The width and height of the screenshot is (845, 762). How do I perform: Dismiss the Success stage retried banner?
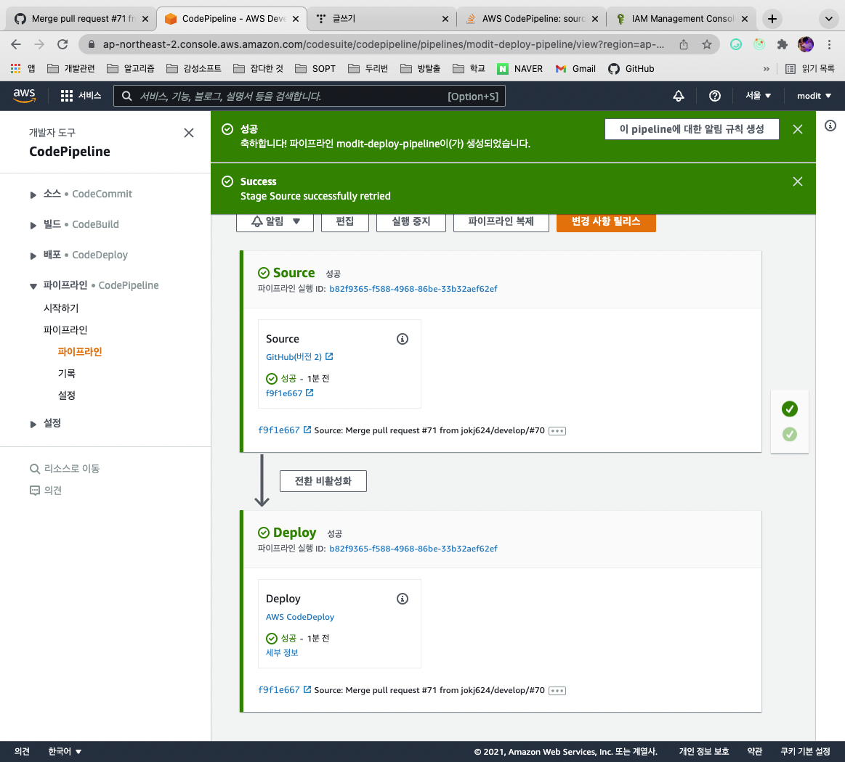tap(798, 181)
